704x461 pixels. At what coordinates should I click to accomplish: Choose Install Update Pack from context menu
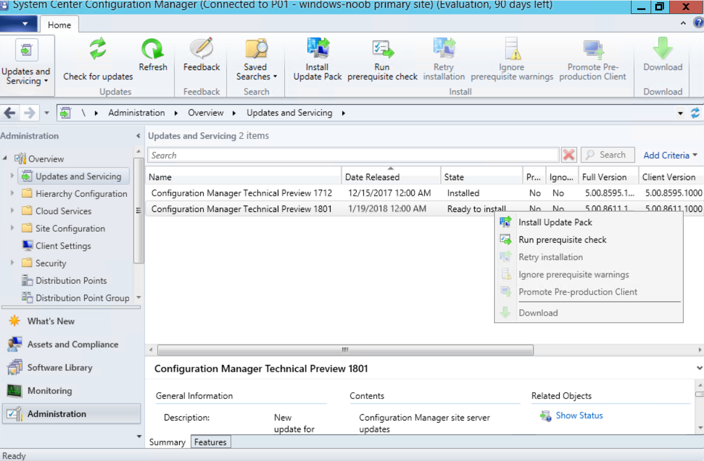589,222
